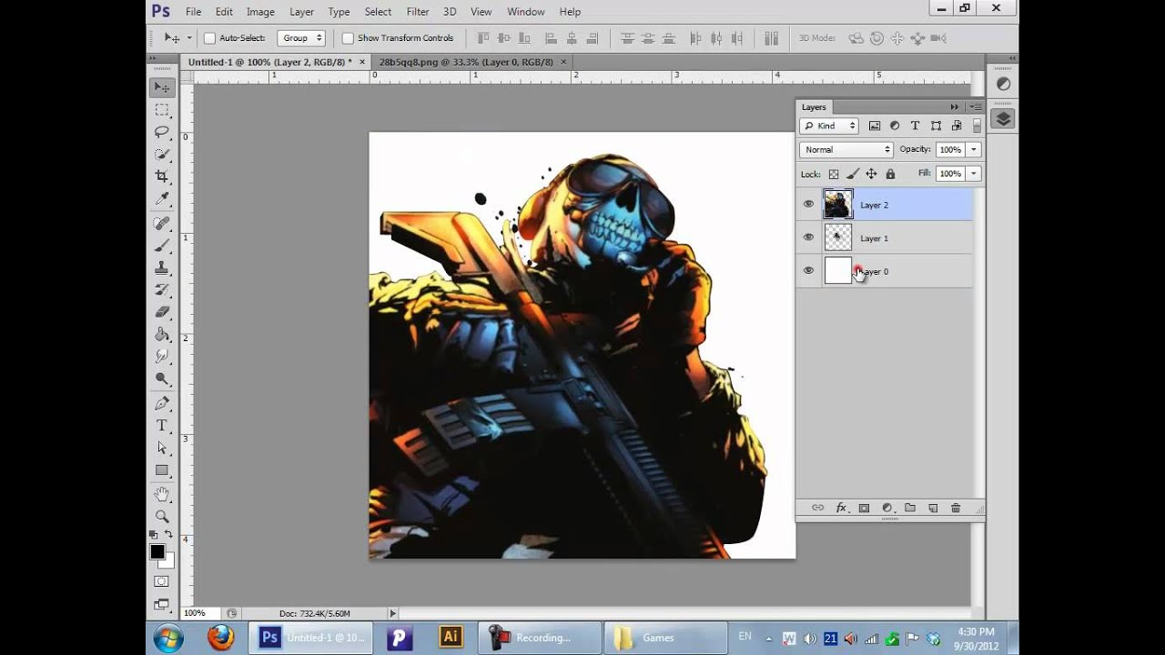The width and height of the screenshot is (1165, 655).
Task: Switch to the 28b5qq8.png document tab
Action: coord(466,62)
